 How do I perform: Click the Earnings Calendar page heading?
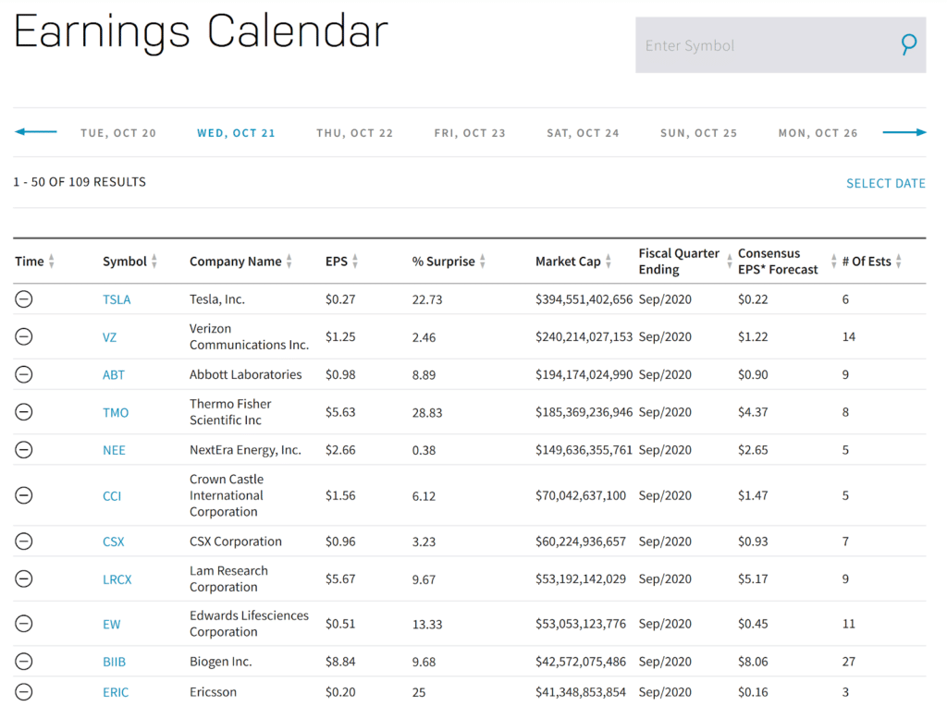201,32
